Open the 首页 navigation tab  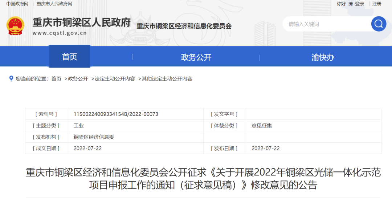(x=69, y=57)
